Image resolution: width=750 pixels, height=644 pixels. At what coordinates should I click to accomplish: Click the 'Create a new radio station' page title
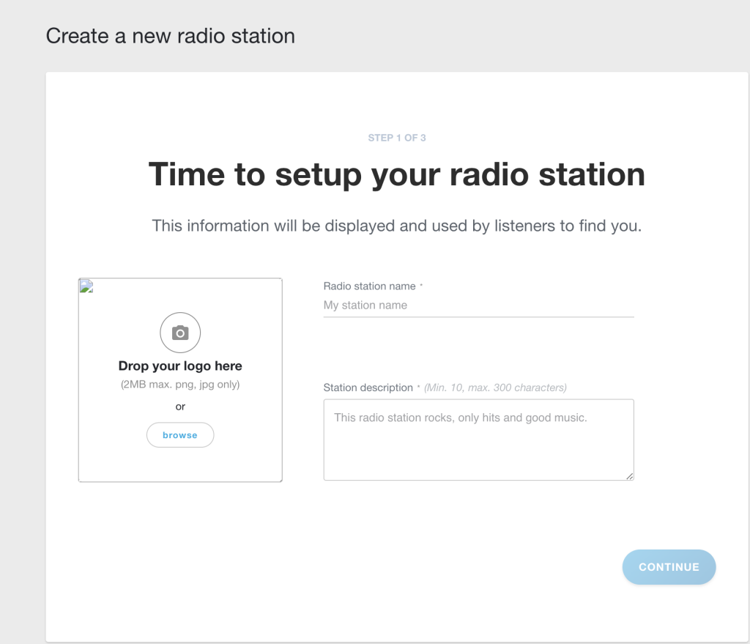(x=171, y=35)
